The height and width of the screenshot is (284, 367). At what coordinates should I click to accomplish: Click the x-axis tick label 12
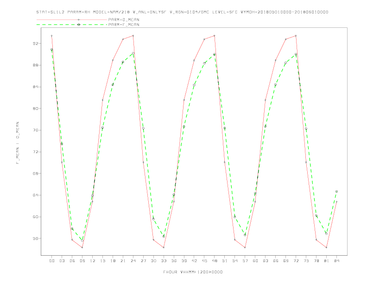[93, 261]
